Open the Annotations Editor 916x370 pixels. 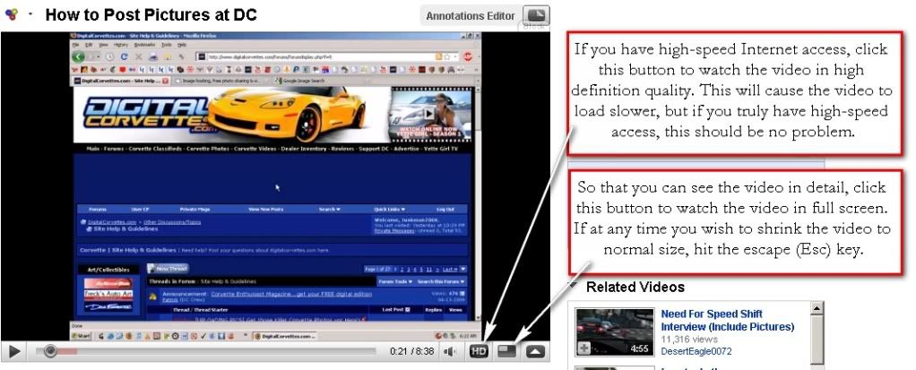pos(471,16)
